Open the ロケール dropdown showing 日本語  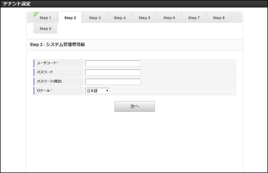click(98, 91)
